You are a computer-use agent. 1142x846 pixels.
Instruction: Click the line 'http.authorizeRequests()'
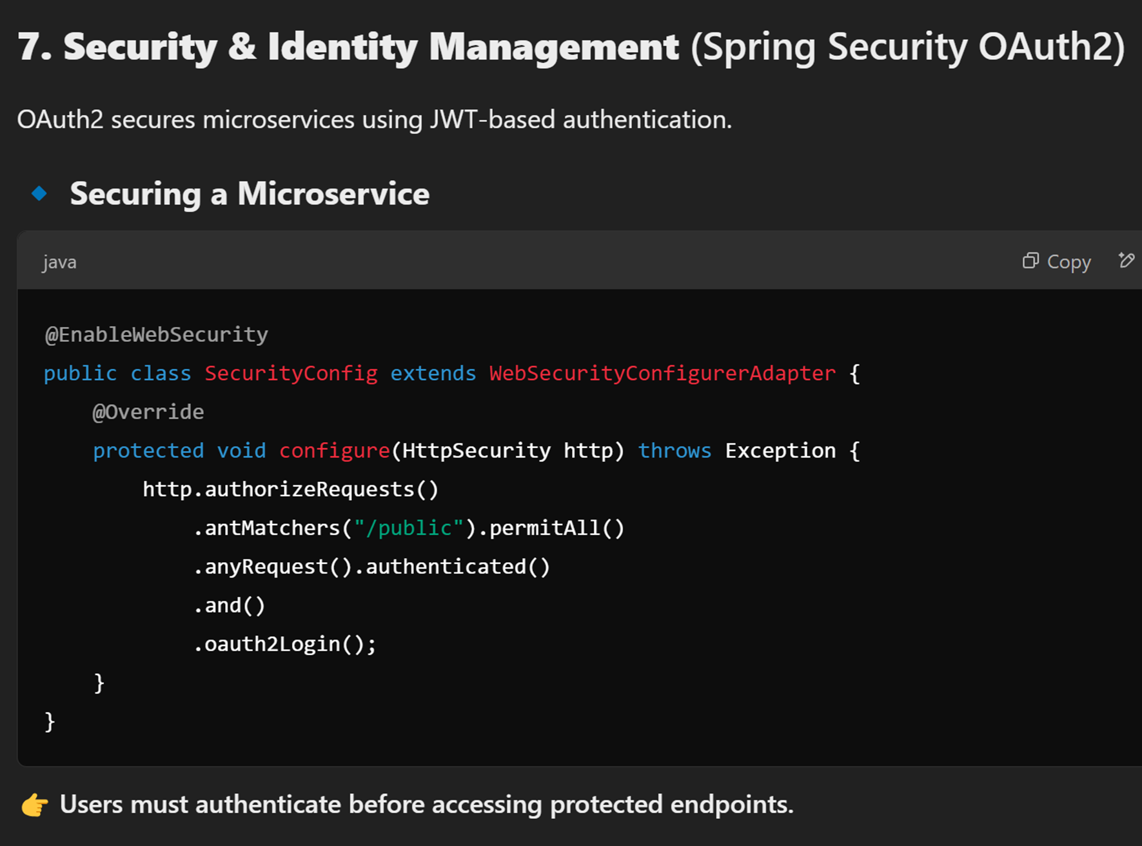point(291,489)
